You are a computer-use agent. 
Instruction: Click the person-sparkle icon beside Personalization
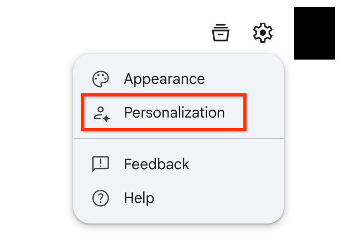click(100, 113)
